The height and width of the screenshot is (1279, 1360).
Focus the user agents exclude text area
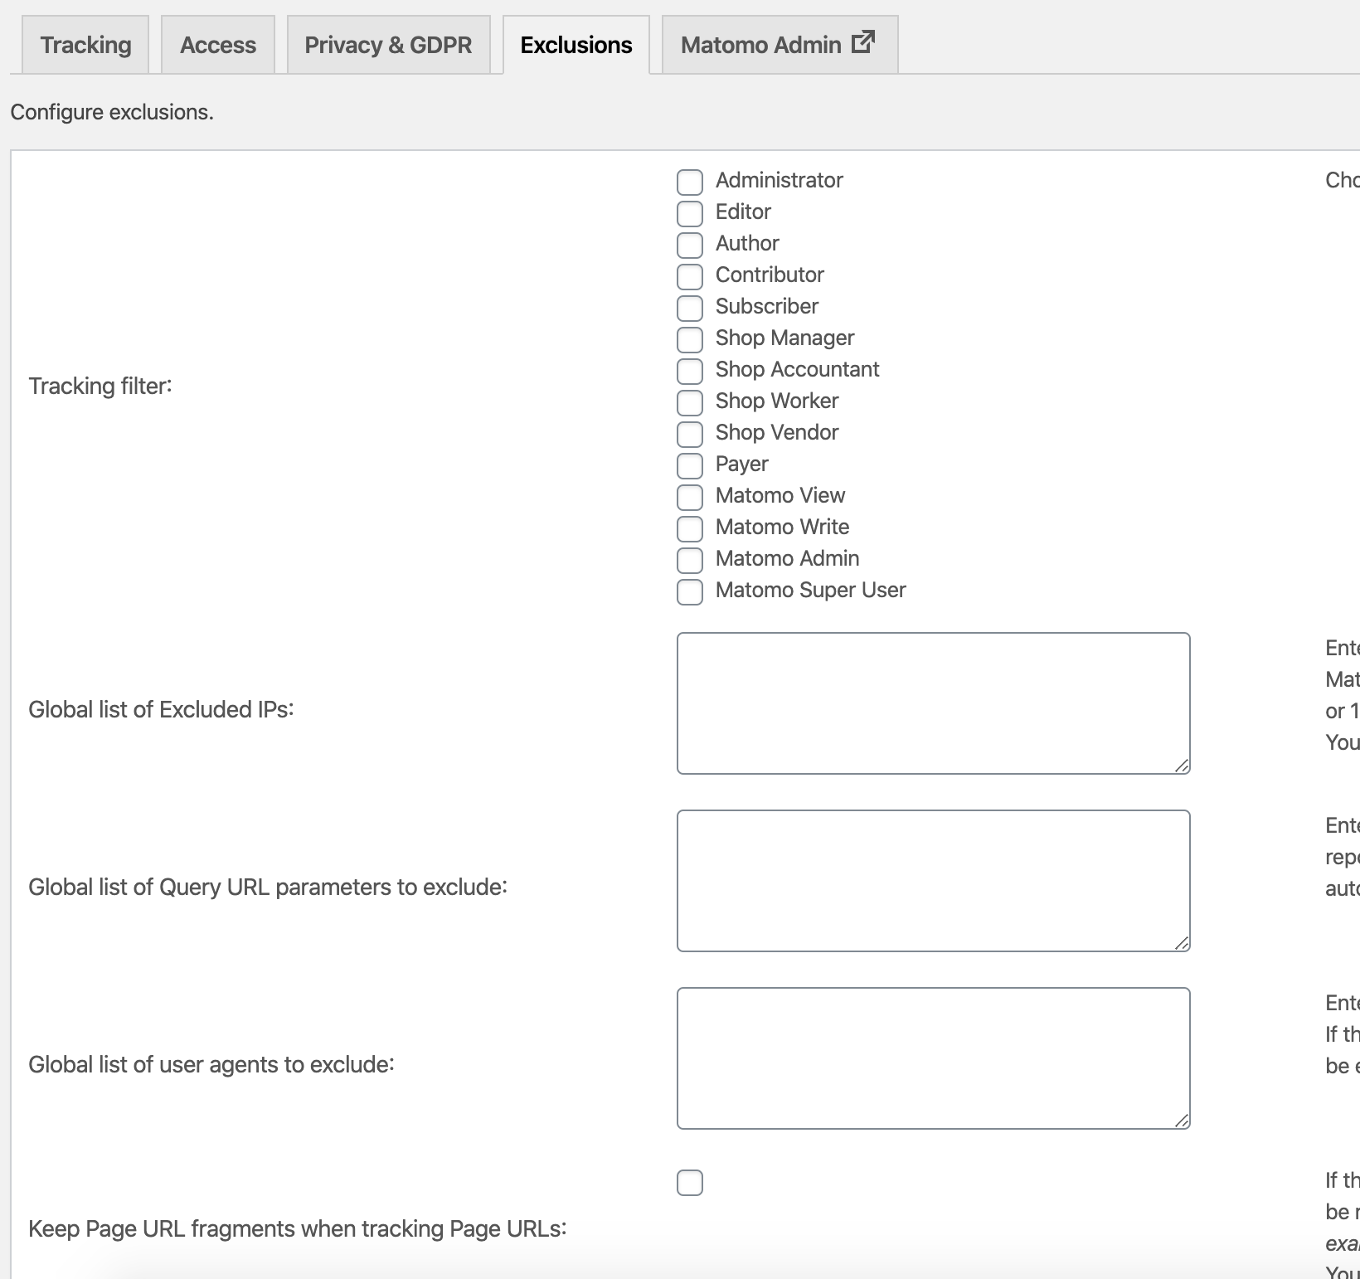(934, 1058)
